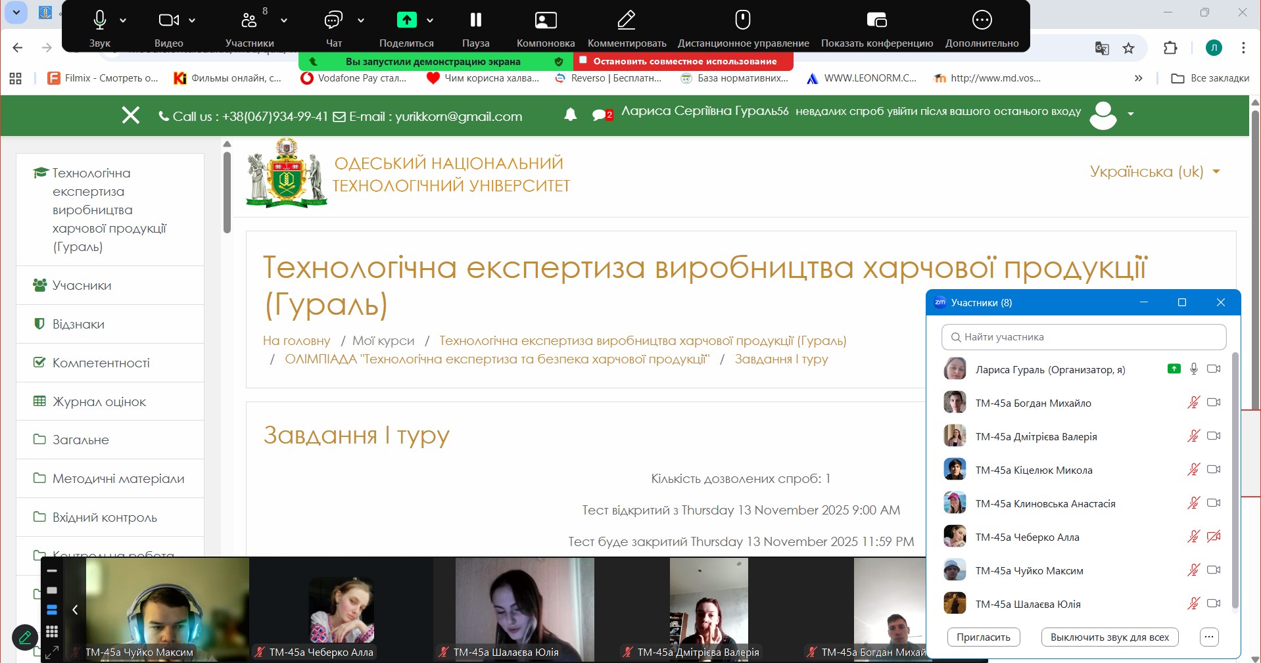Click the More (Дополнительно) ellipsis icon
1261x663 pixels.
tap(982, 20)
